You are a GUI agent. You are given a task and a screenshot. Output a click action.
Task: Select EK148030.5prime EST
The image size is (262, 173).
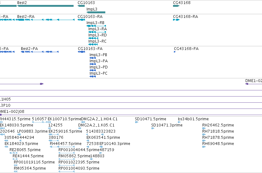(x=2, y=128)
